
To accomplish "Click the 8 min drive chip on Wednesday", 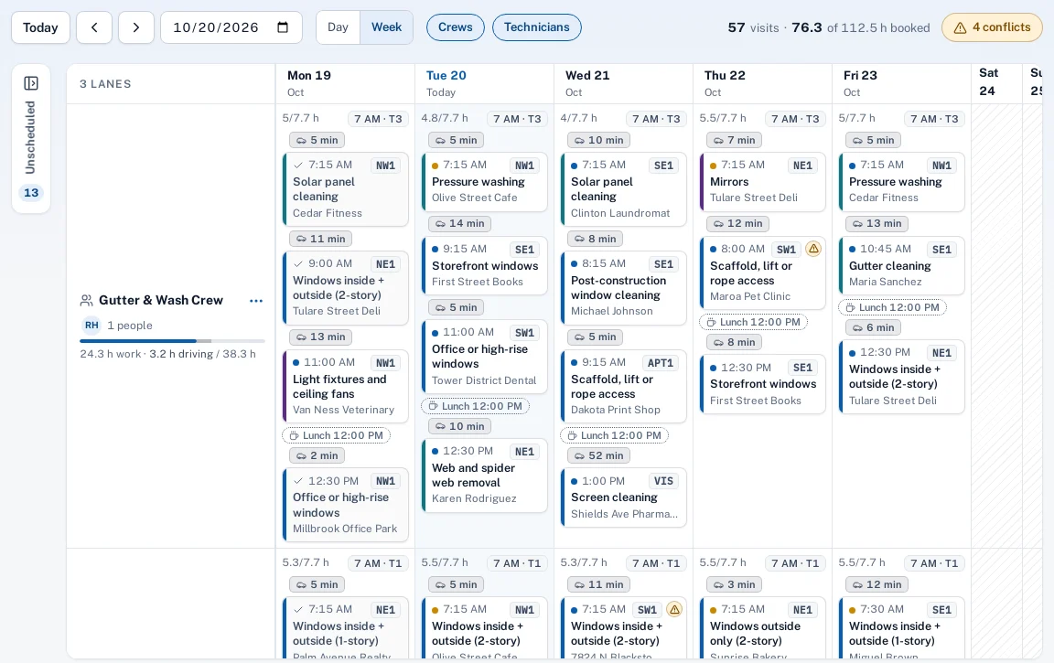I will [595, 239].
